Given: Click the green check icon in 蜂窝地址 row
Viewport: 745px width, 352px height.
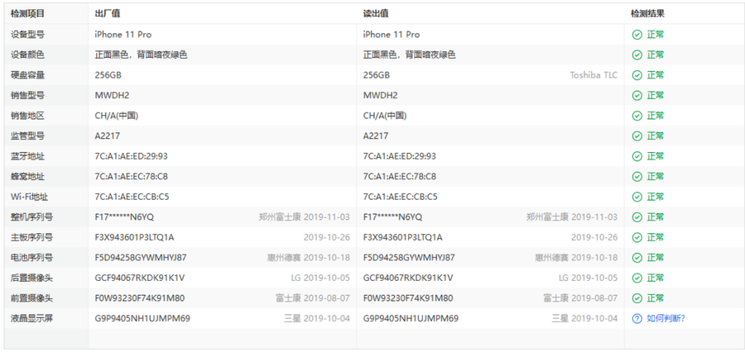Looking at the screenshot, I should tap(637, 177).
